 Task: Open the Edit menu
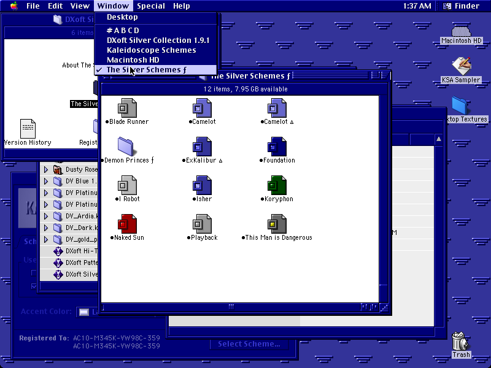click(55, 6)
